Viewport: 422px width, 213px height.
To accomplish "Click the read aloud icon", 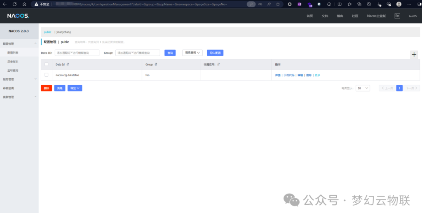I will coord(269,4).
